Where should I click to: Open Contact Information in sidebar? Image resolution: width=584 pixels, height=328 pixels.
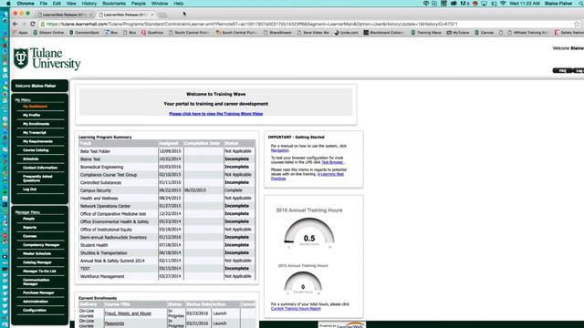click(x=40, y=168)
